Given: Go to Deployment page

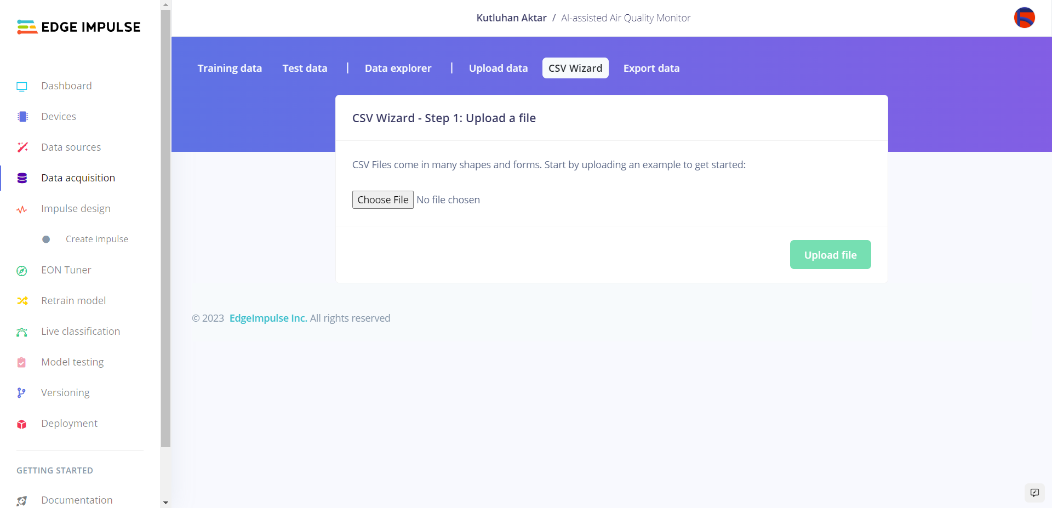Looking at the screenshot, I should pyautogui.click(x=69, y=424).
